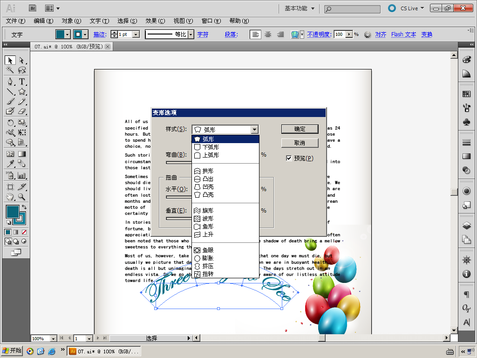The image size is (477, 358).
Task: Select the Line Segment tool
Action: tap(10, 91)
